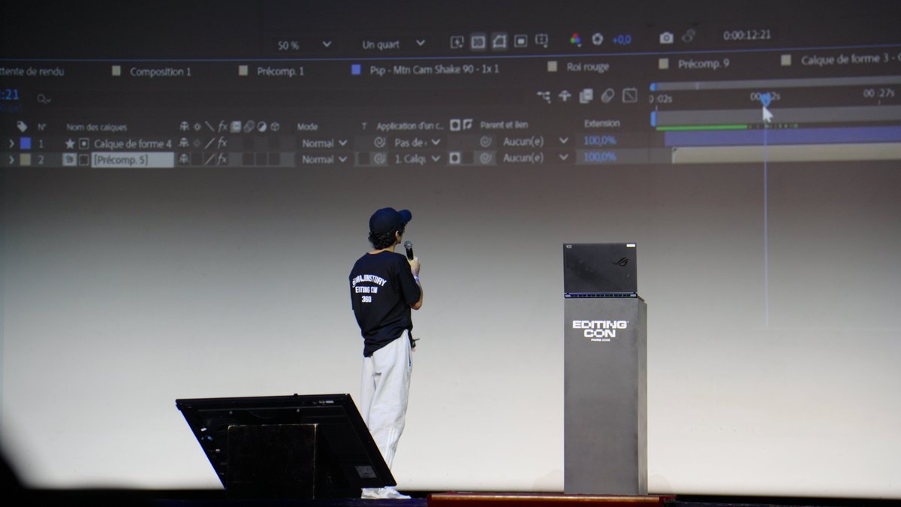The image size is (901, 507).
Task: Click Extension 100,0% value on layer 2
Action: (x=600, y=156)
